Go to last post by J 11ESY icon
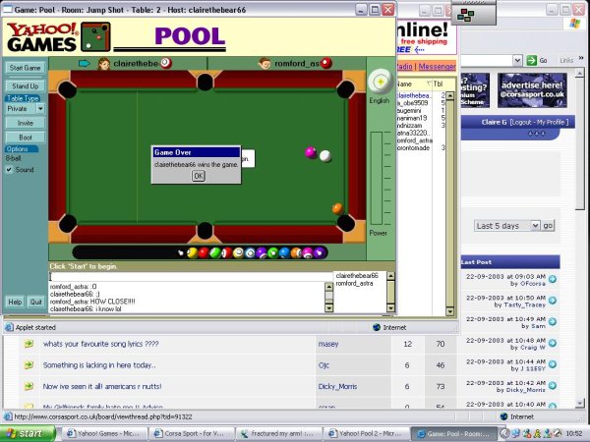Viewport: 590px width, 442px height. [x=553, y=364]
